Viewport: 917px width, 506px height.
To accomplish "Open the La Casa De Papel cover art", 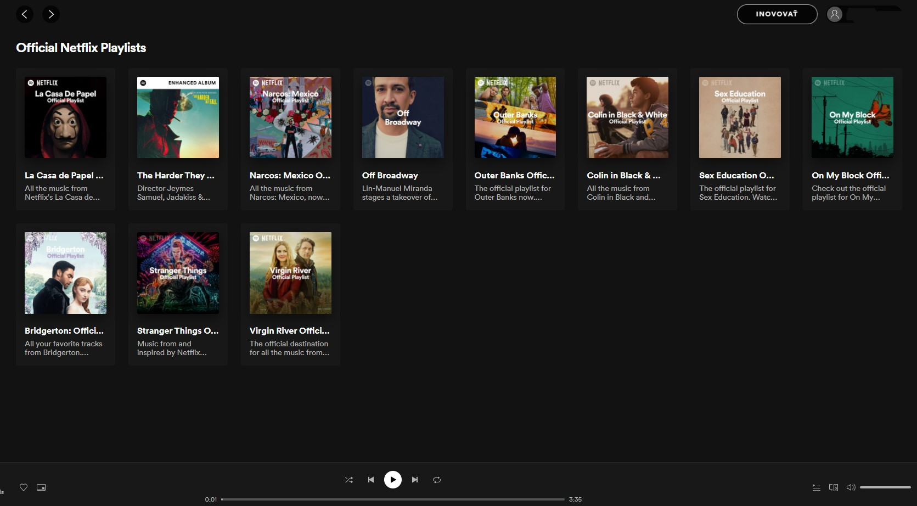I will coord(65,117).
